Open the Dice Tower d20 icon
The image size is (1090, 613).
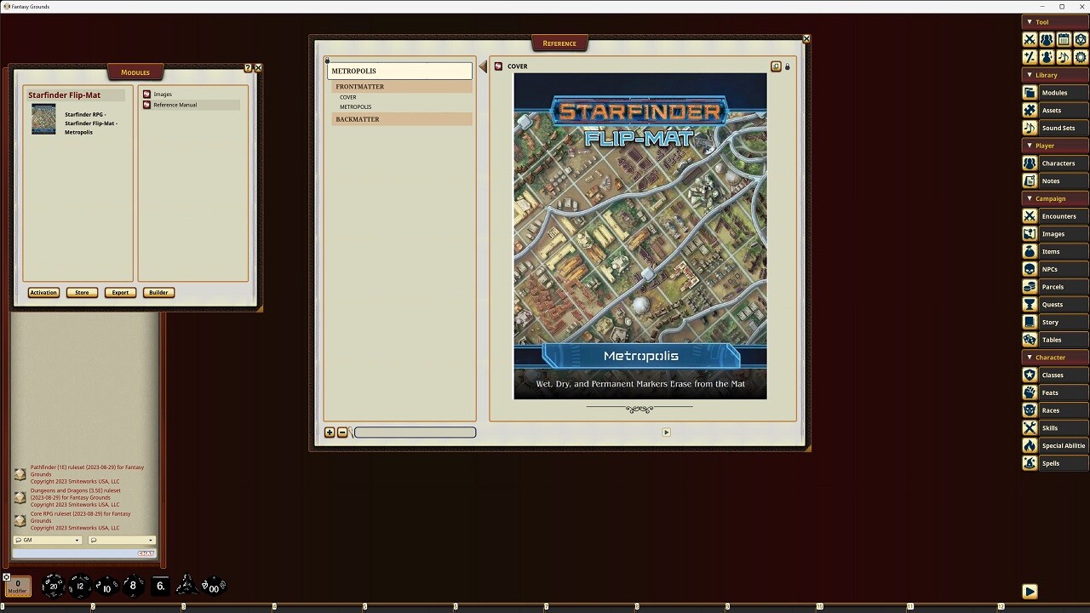pyautogui.click(x=1082, y=39)
